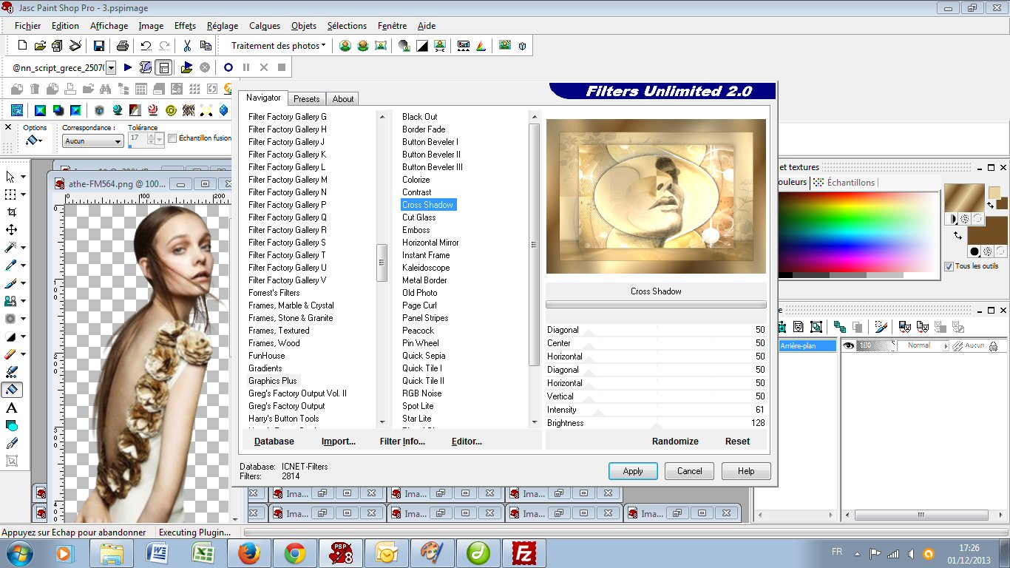Open the Fichier menu
The width and height of the screenshot is (1010, 568).
28,26
